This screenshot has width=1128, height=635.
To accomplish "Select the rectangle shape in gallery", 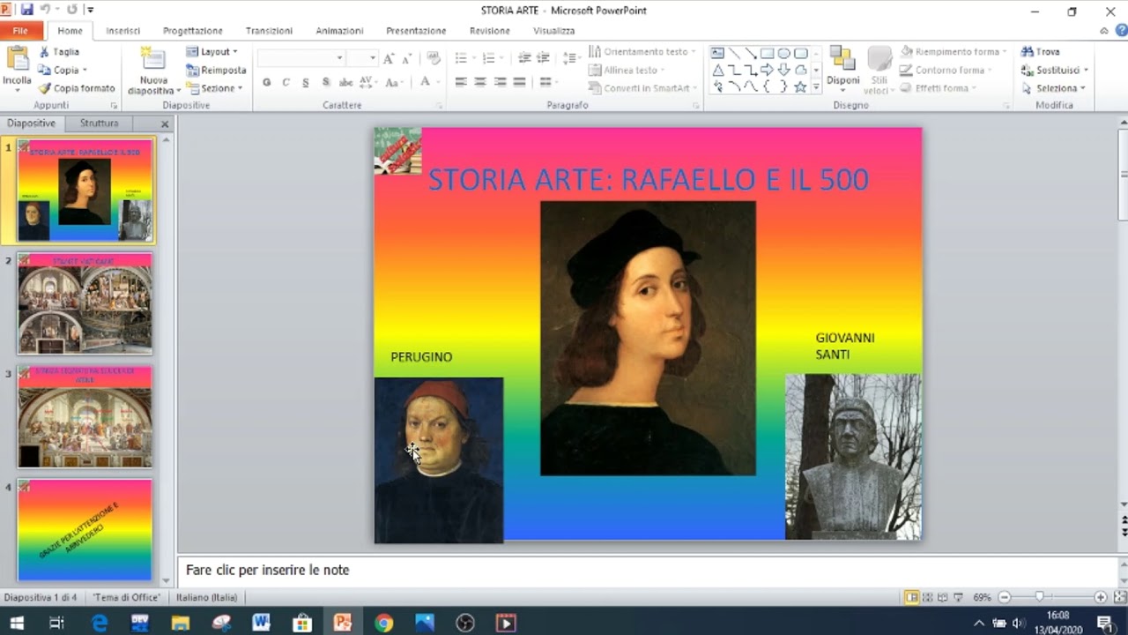I will click(767, 53).
